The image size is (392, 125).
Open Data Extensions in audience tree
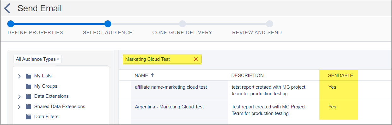(x=51, y=96)
